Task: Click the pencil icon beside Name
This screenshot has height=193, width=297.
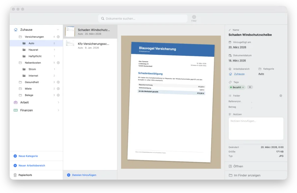Action: pos(230,30)
